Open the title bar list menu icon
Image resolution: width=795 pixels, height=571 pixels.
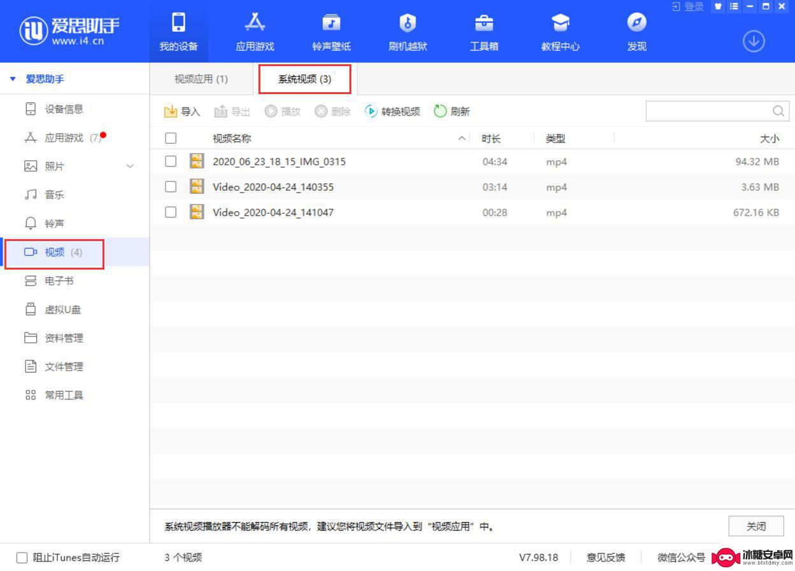click(x=734, y=6)
